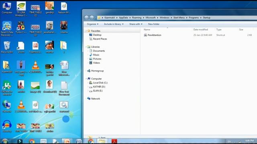Viewport: 257px width, 144px height.
Task: Select the jawaharlal image on desktop
Action: coord(50,27)
